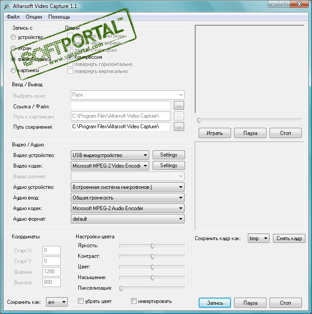Screen dimensions: 312x314
Task: Click the Ширина field
Action: pyautogui.click(x=51, y=272)
